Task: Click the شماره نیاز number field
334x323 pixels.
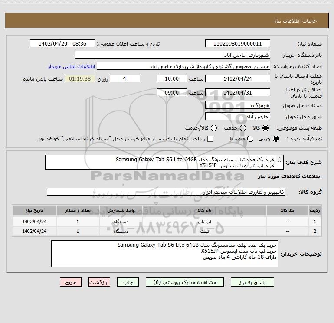Action: click(238, 44)
